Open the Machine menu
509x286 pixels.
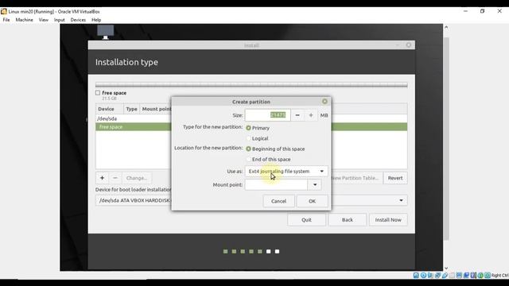point(25,20)
